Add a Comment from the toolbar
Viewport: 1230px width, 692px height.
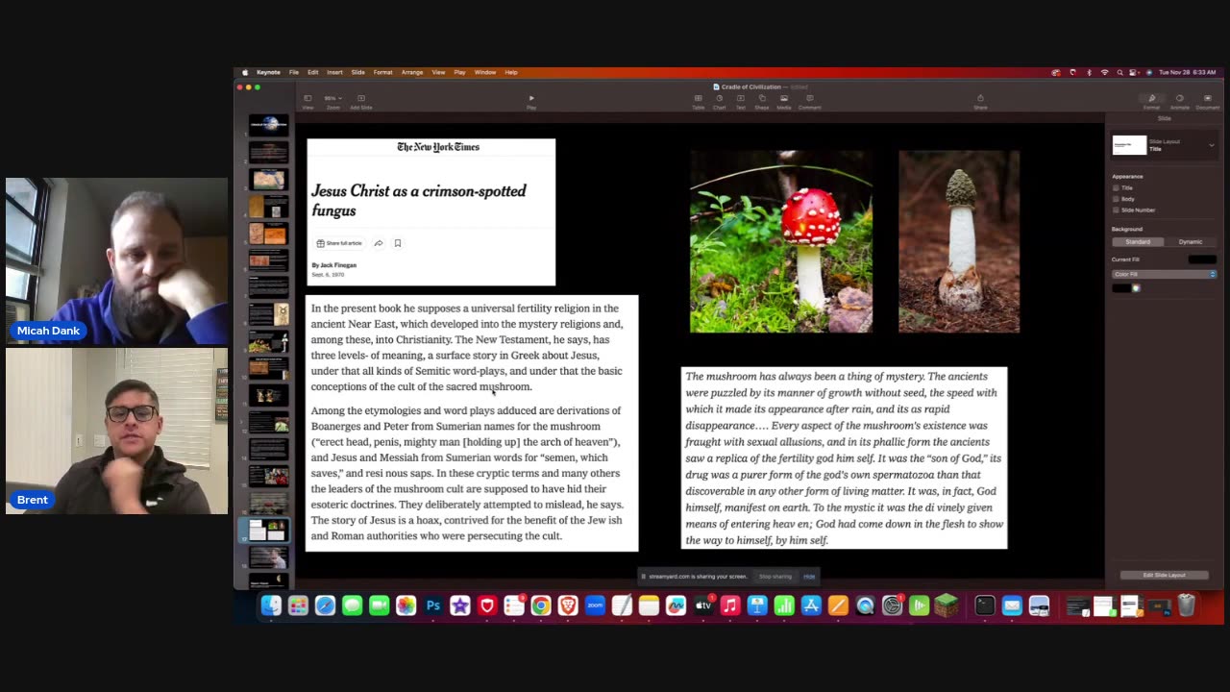pyautogui.click(x=809, y=101)
